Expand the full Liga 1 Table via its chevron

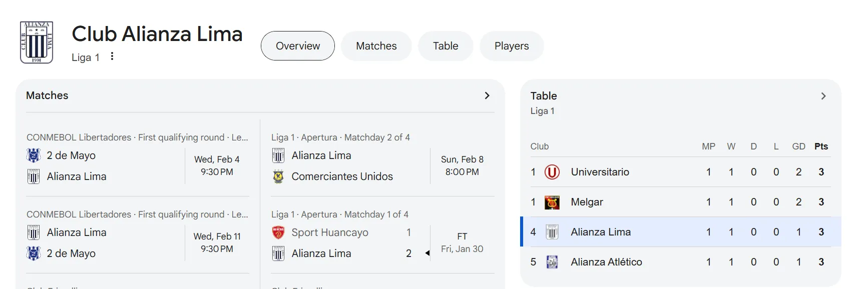[x=823, y=95]
